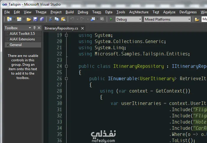The height and width of the screenshot is (143, 207).
Task: Click 'System.Linq' on line 21
Action: (x=109, y=48)
